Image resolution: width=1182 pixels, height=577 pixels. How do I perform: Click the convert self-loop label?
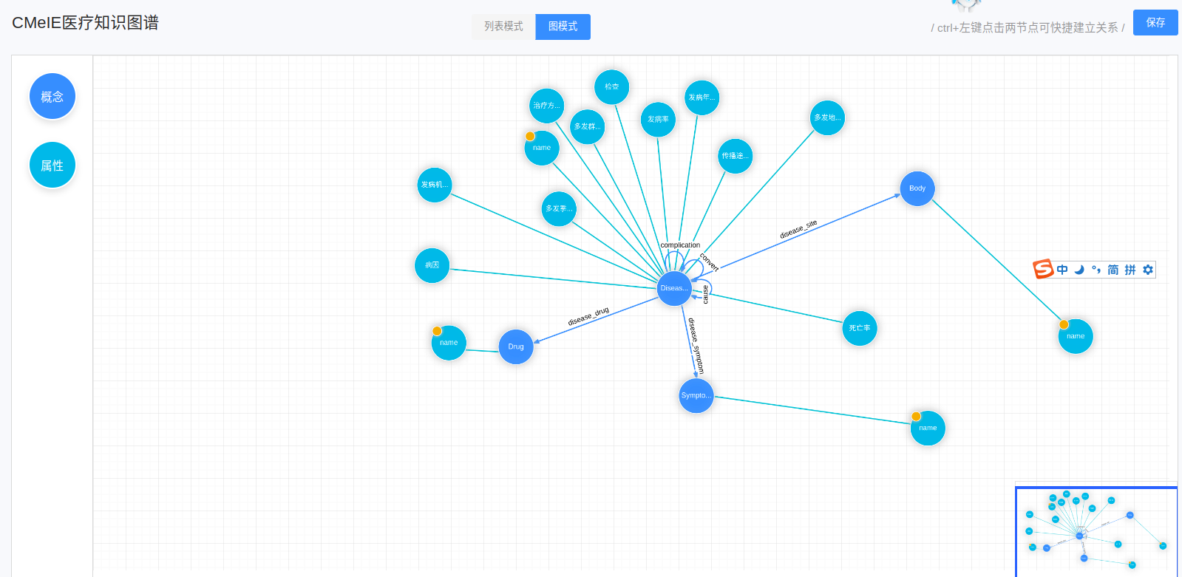(709, 262)
